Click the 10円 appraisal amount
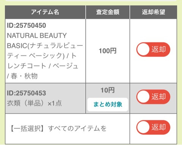The width and height of the screenshot is (182, 145). pos(108,90)
